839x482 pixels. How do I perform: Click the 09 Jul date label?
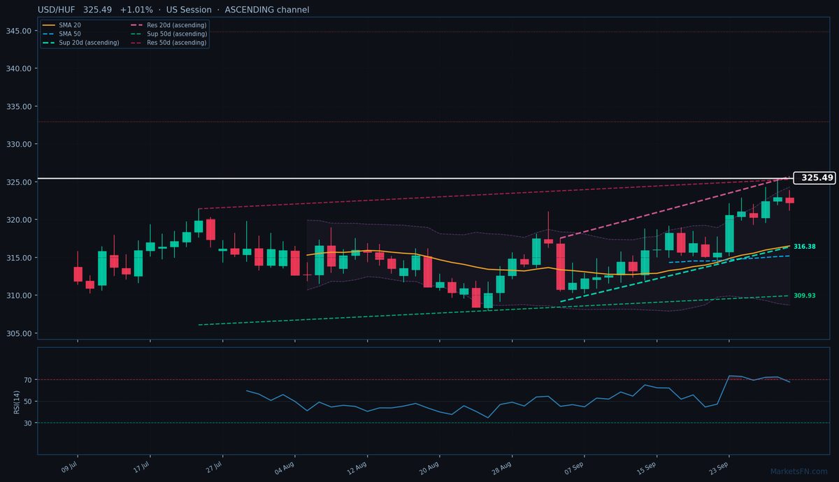click(69, 467)
